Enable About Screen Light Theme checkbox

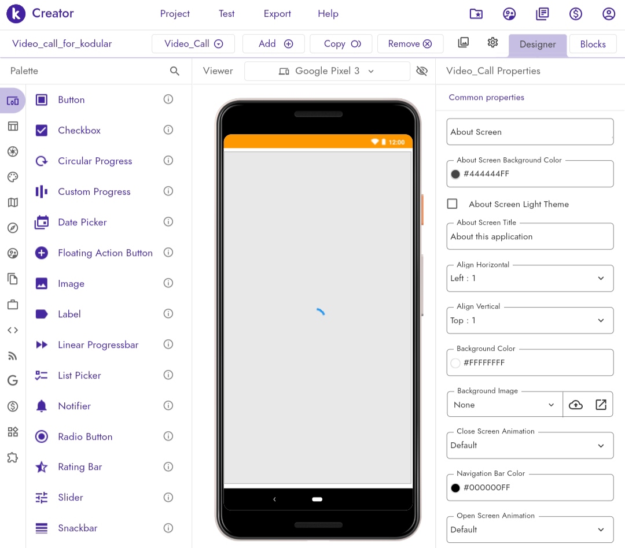pos(453,204)
